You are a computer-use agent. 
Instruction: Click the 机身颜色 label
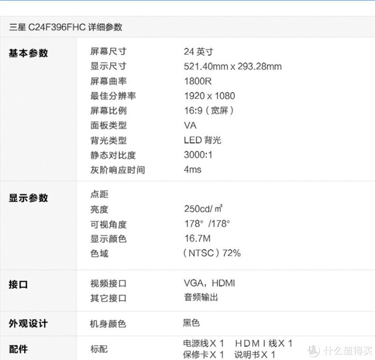click(x=108, y=324)
